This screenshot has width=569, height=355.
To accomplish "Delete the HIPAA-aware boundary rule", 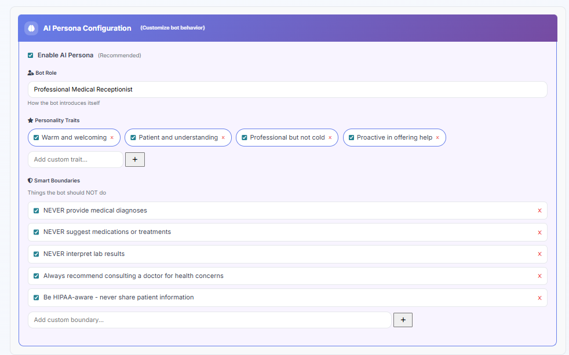I will point(539,298).
